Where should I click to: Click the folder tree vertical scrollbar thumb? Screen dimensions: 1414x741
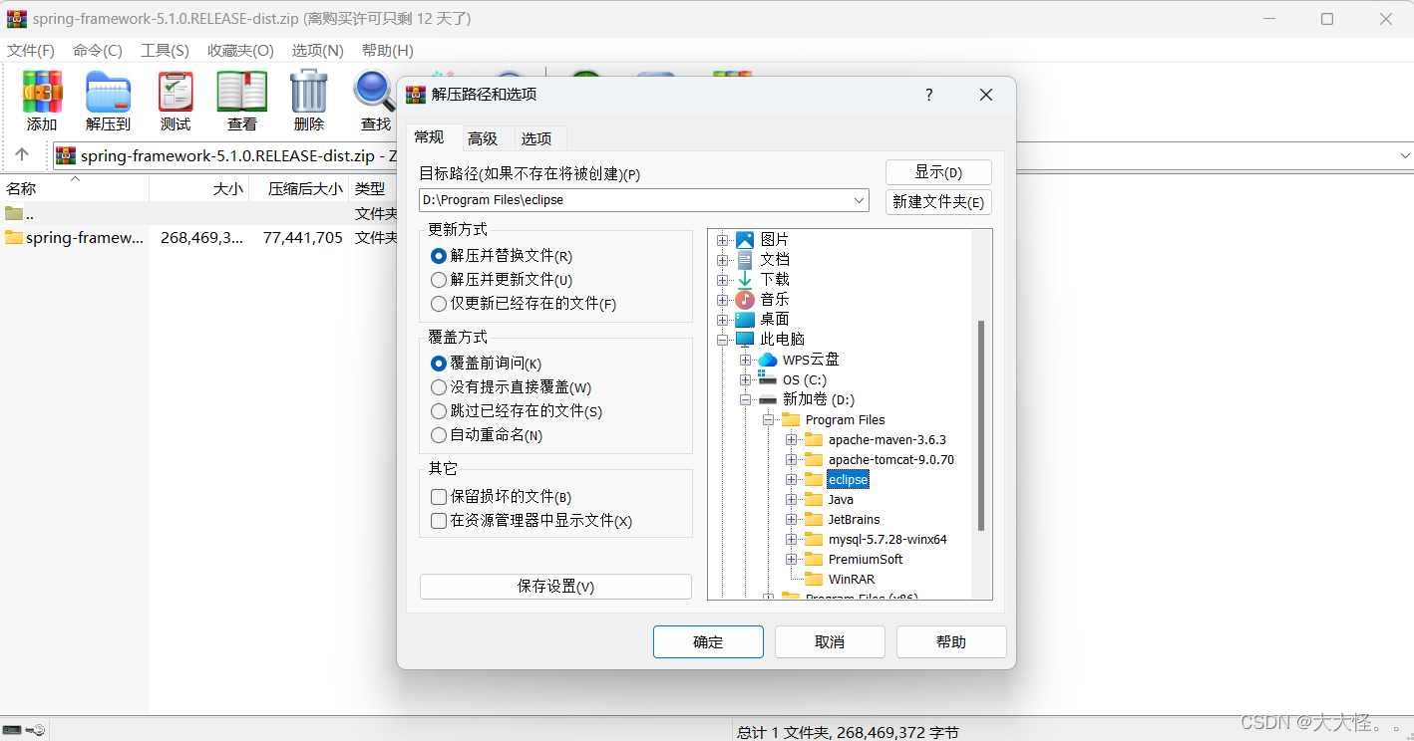pyautogui.click(x=981, y=425)
